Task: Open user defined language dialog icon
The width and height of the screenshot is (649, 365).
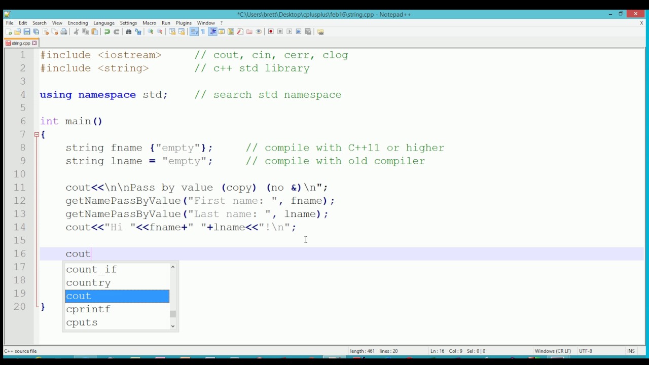Action: [222, 31]
